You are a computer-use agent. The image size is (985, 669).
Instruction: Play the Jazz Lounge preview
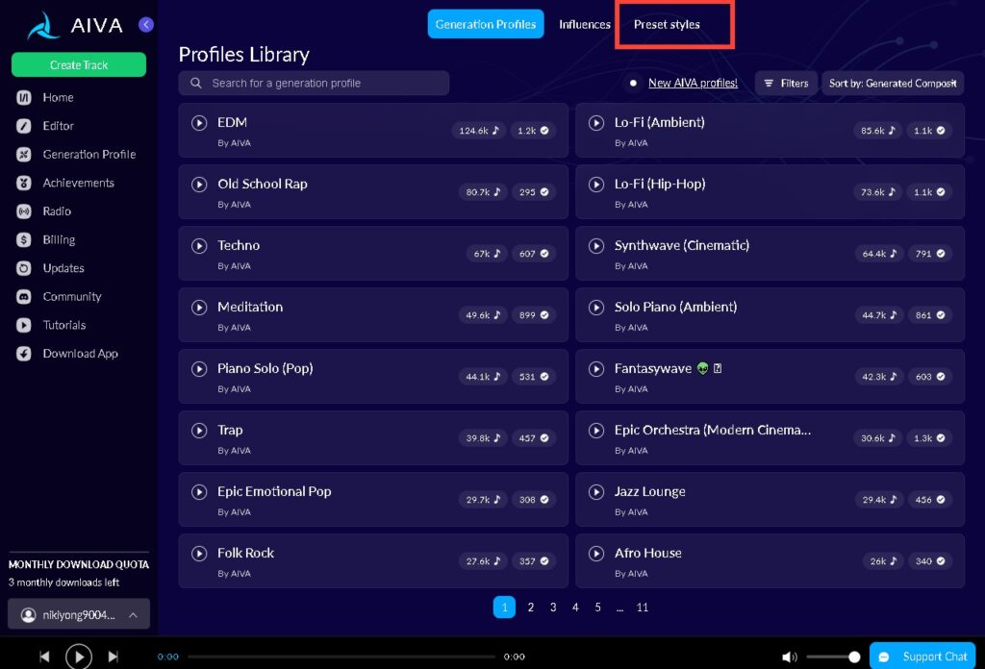596,492
